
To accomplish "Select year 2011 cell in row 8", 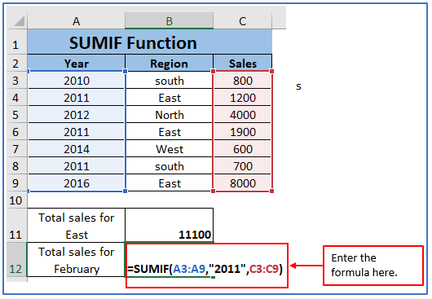I will coord(77,165).
